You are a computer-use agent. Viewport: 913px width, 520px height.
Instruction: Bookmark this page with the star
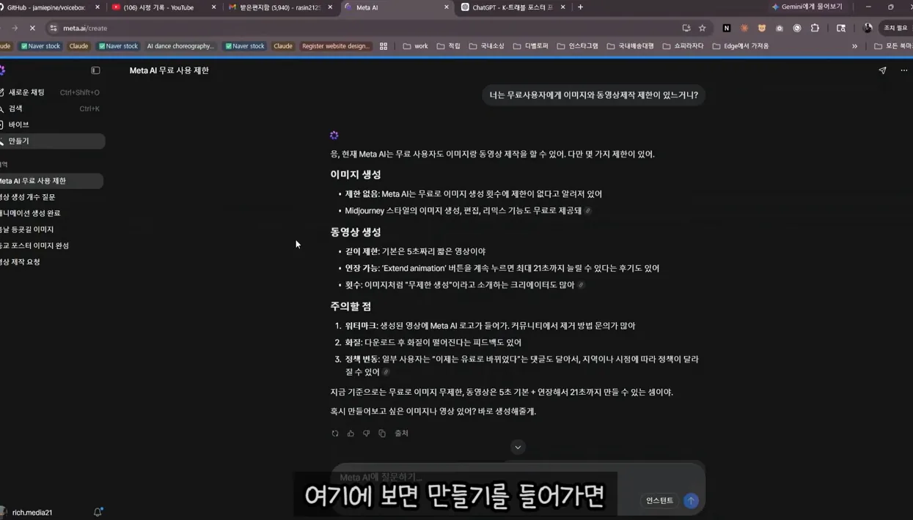tap(703, 28)
